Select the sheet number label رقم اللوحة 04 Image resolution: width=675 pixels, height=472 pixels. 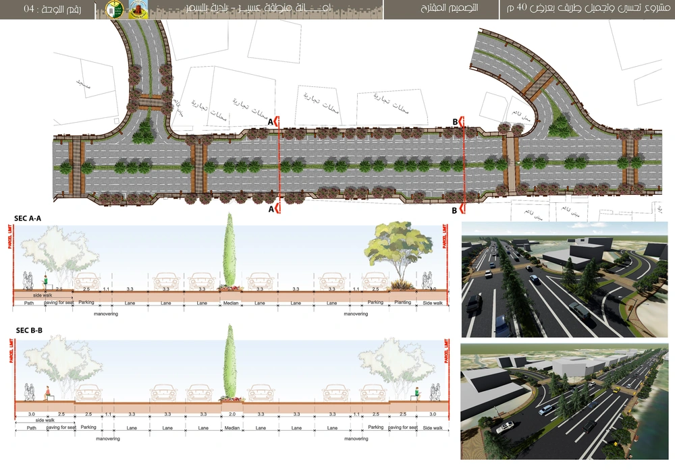pyautogui.click(x=47, y=9)
